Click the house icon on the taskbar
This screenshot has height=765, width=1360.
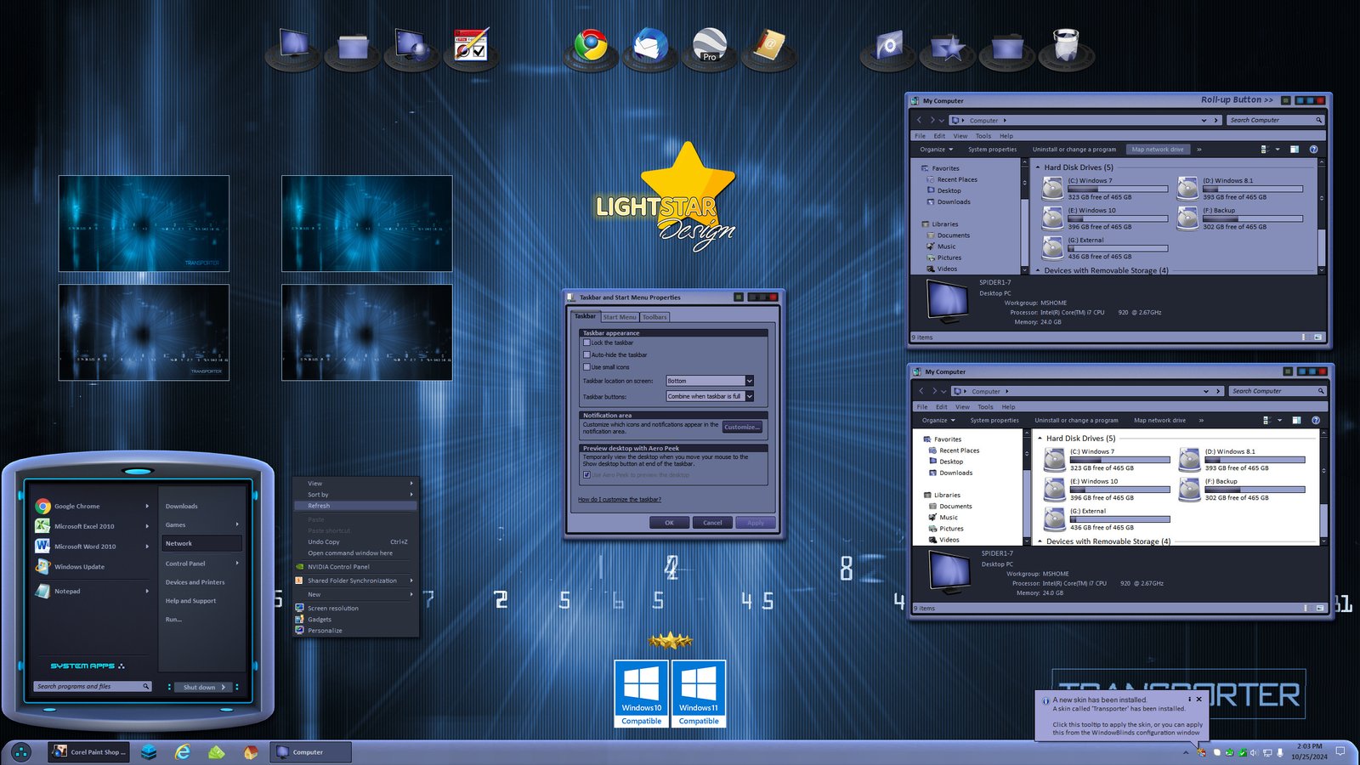[250, 752]
